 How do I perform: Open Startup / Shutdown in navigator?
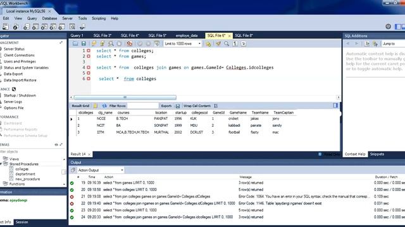20,95
